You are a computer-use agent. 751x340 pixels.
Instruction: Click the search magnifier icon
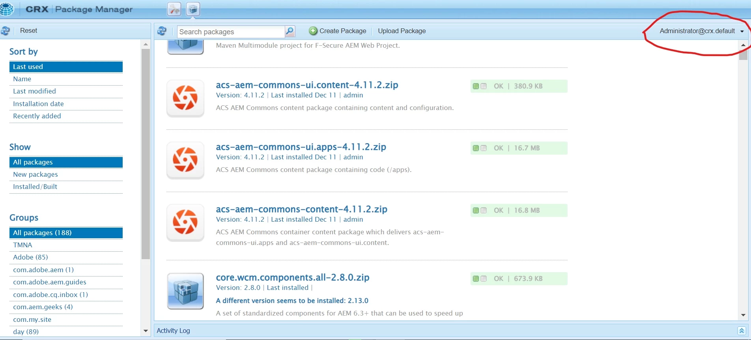pos(290,31)
